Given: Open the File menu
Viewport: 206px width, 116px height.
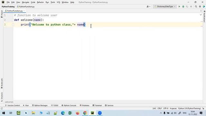Looking at the screenshot, I should pos(8,2).
